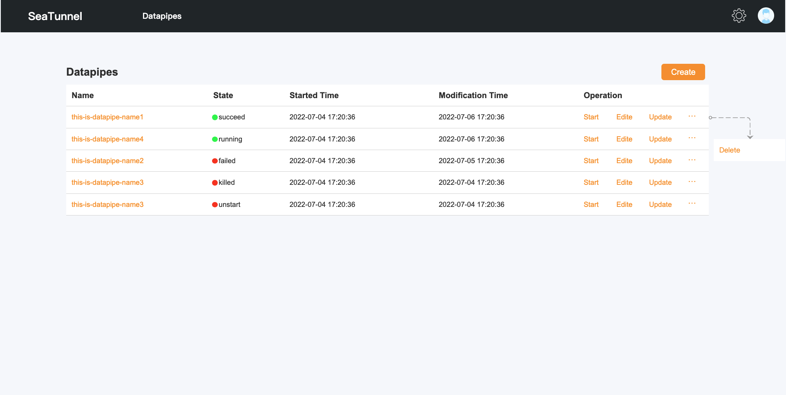Open the datapipe this-is-datapipe-name1
Image resolution: width=786 pixels, height=395 pixels.
pos(107,117)
